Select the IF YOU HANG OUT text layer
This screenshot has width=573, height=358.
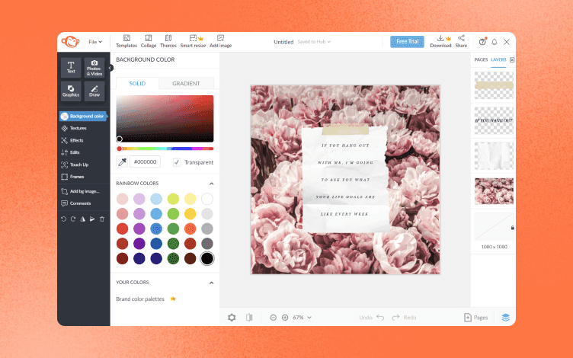tap(494, 120)
